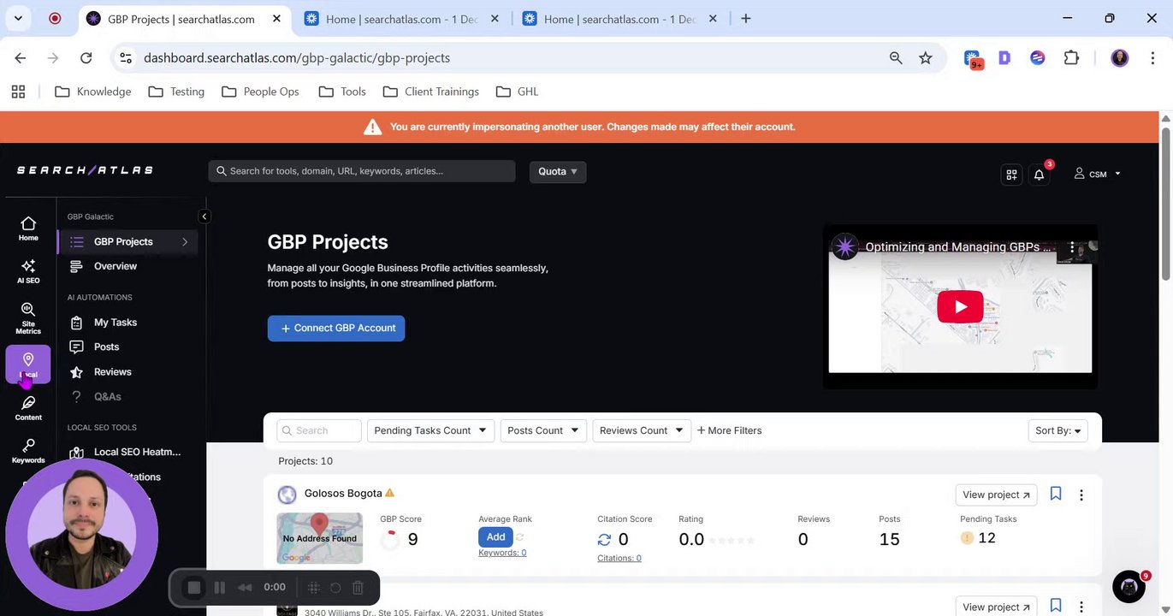Click More Filters
Screen dimensions: 1173x616
pos(729,430)
